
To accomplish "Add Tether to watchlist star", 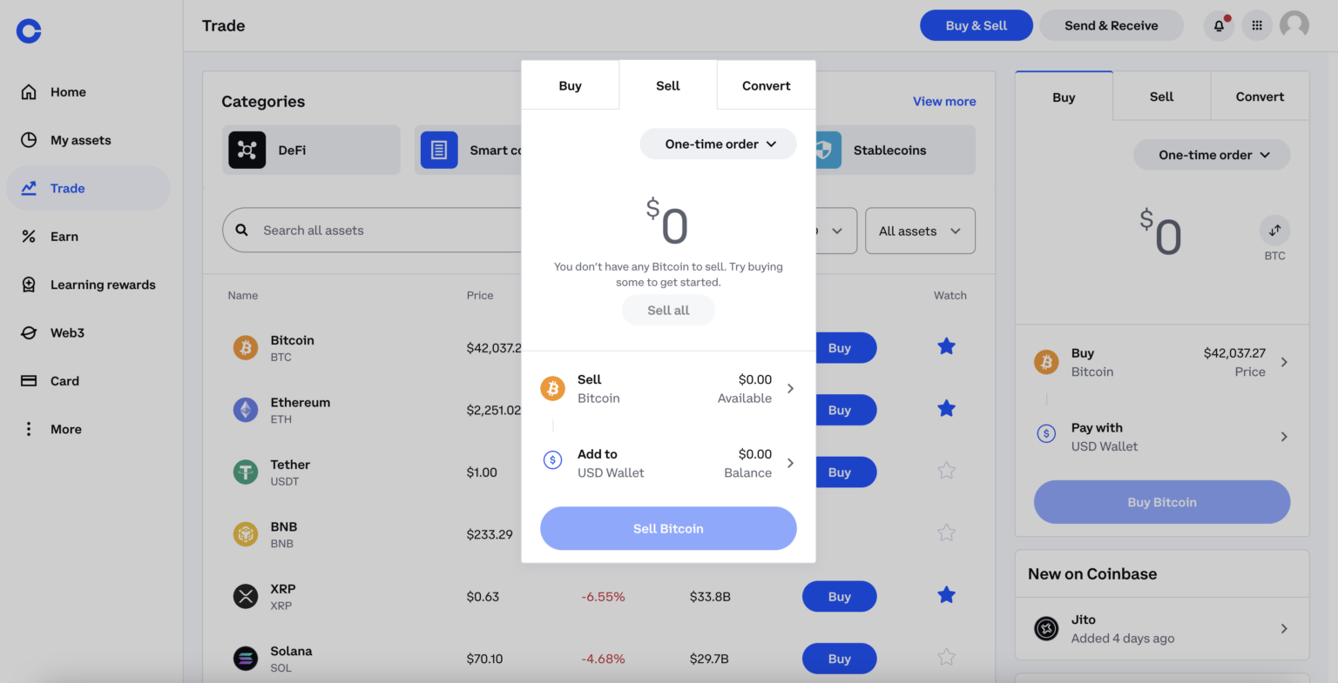I will [x=947, y=471].
